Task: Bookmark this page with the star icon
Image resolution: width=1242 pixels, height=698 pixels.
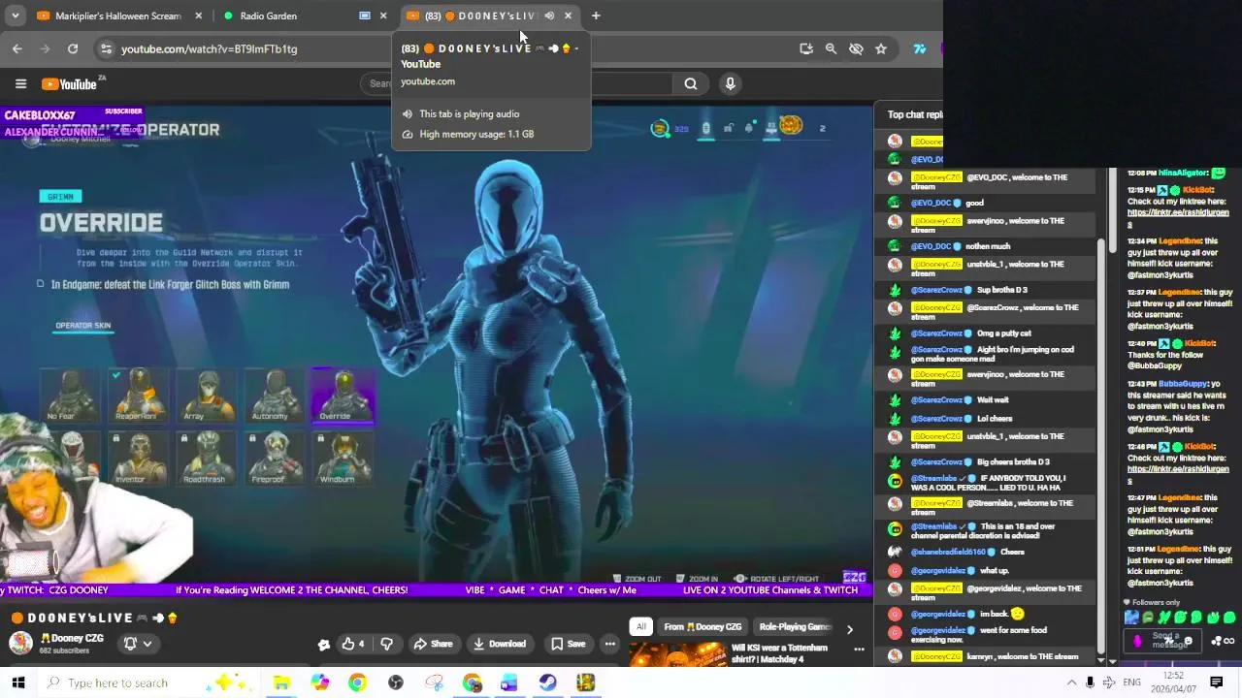Action: tap(881, 48)
